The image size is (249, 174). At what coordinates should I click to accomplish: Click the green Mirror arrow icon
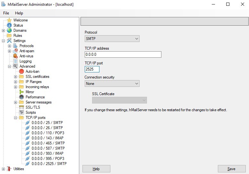tap(21, 92)
